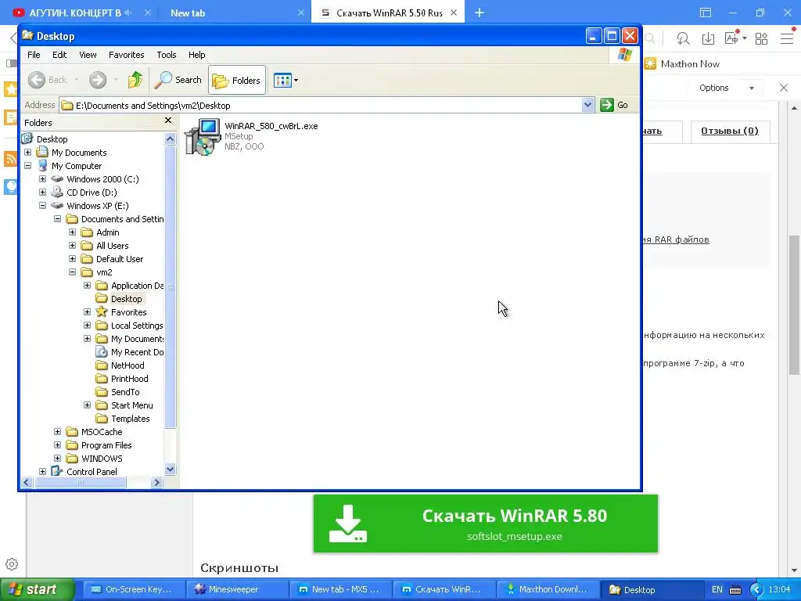Select the MSOCache folder
The height and width of the screenshot is (601, 801).
tap(102, 432)
